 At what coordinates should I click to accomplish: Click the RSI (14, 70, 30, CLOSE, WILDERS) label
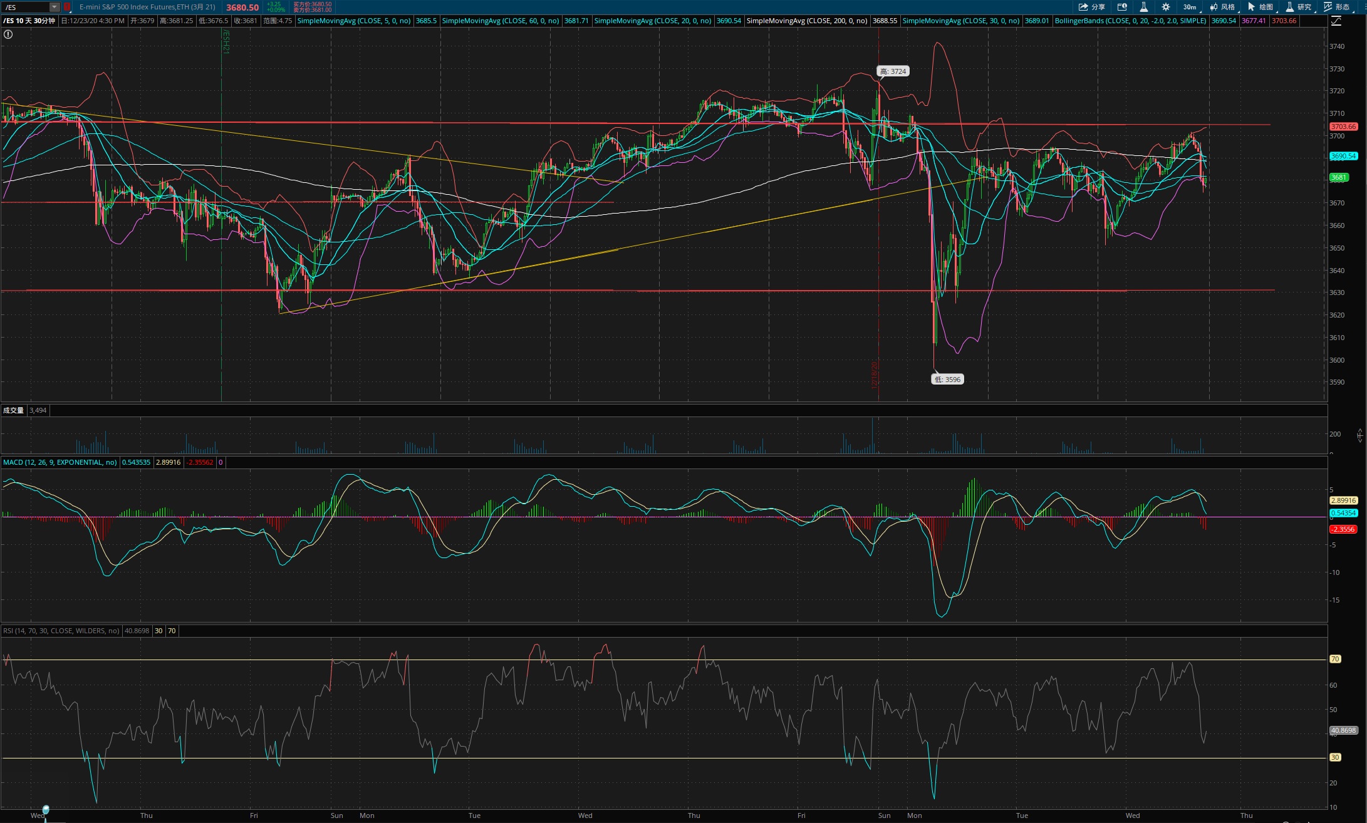click(61, 631)
